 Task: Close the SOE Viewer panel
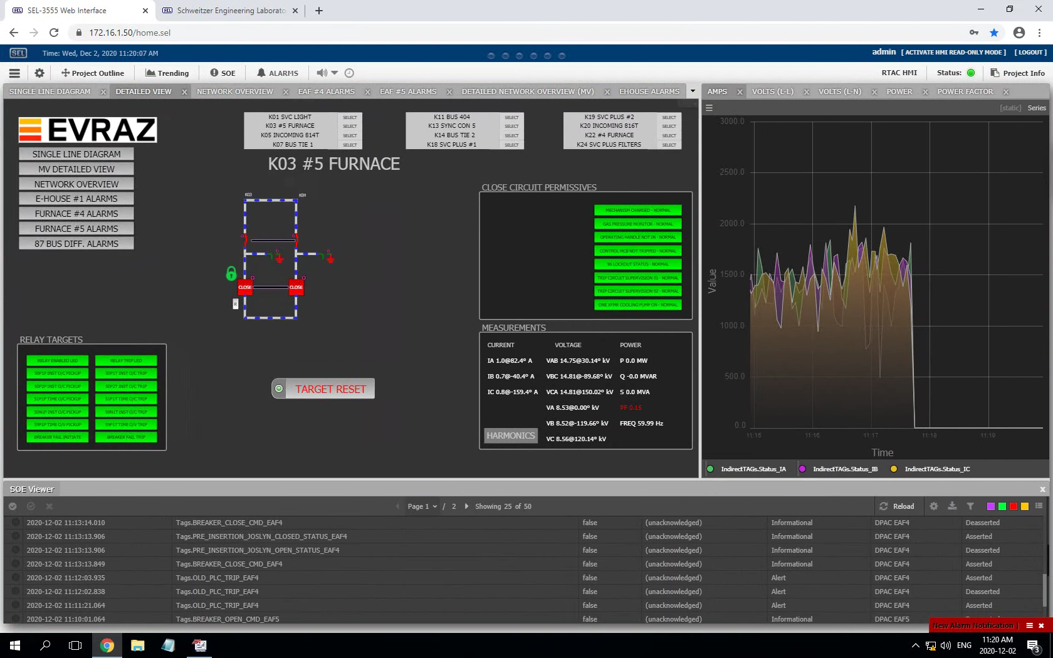(x=1042, y=489)
